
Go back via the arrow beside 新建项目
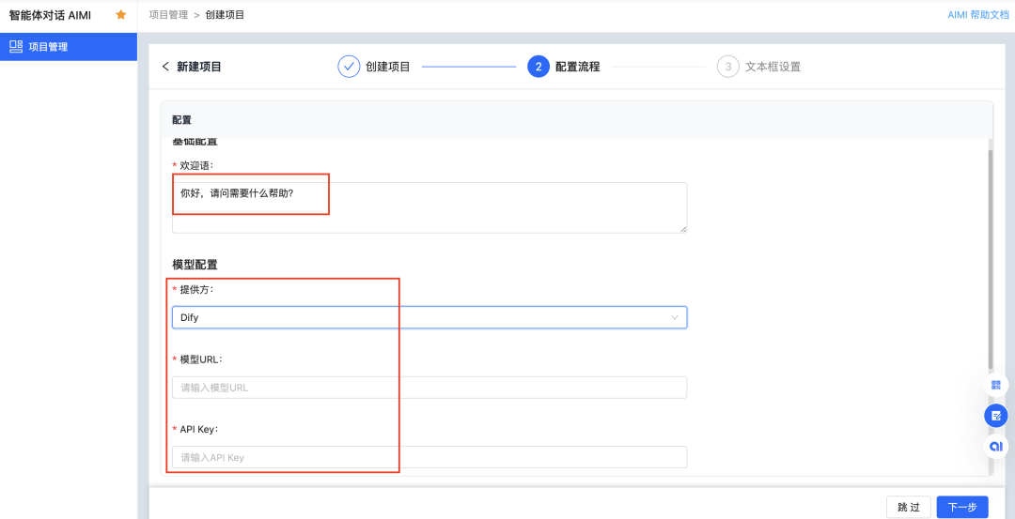tap(165, 67)
